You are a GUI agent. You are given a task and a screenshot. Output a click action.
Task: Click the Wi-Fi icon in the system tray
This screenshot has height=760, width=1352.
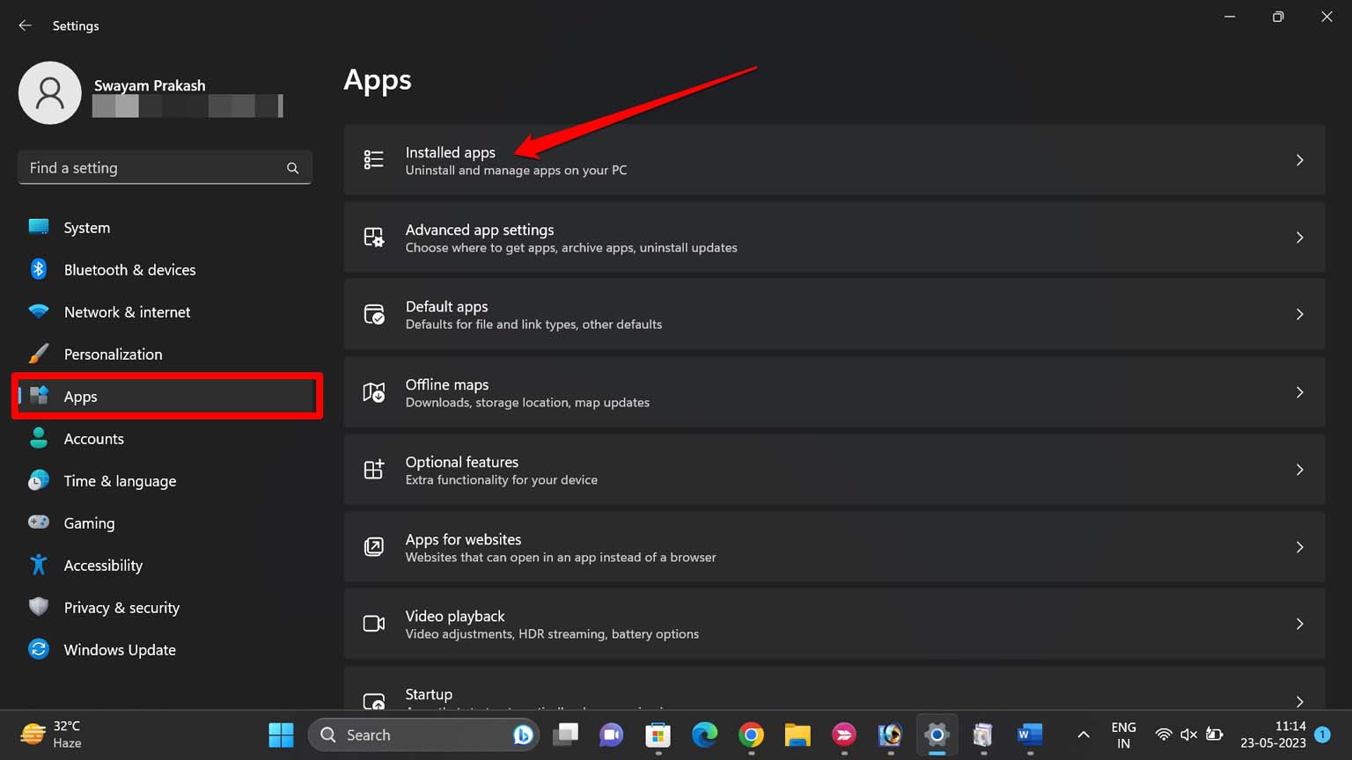(x=1164, y=734)
